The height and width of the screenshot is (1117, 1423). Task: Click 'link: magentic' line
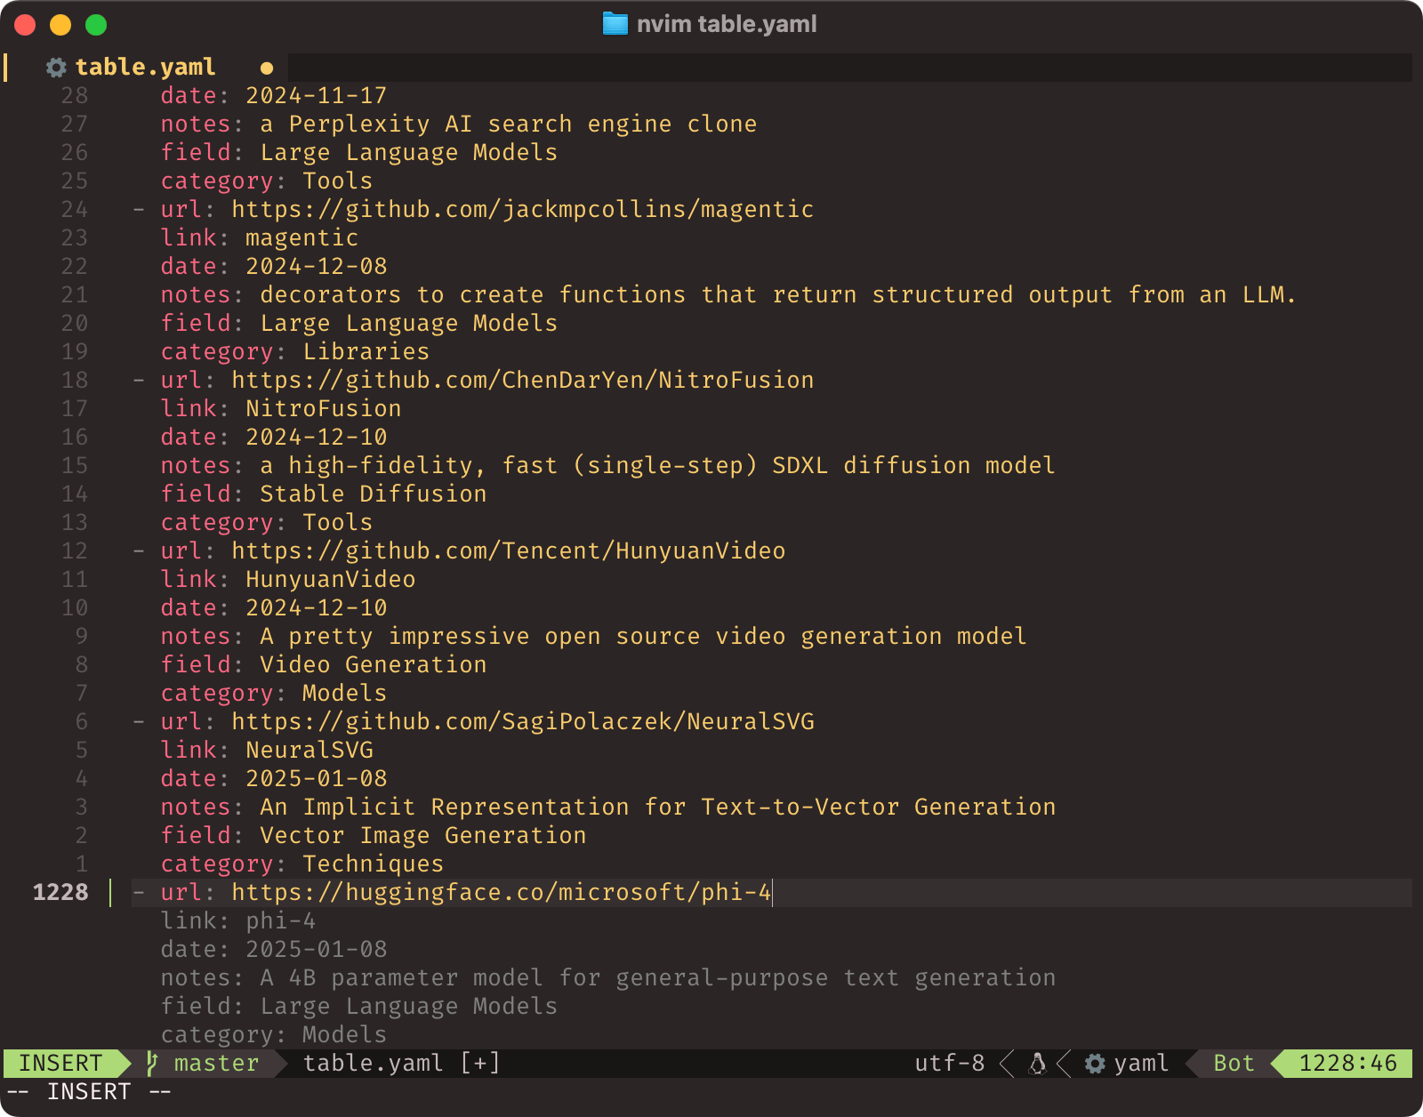259,237
